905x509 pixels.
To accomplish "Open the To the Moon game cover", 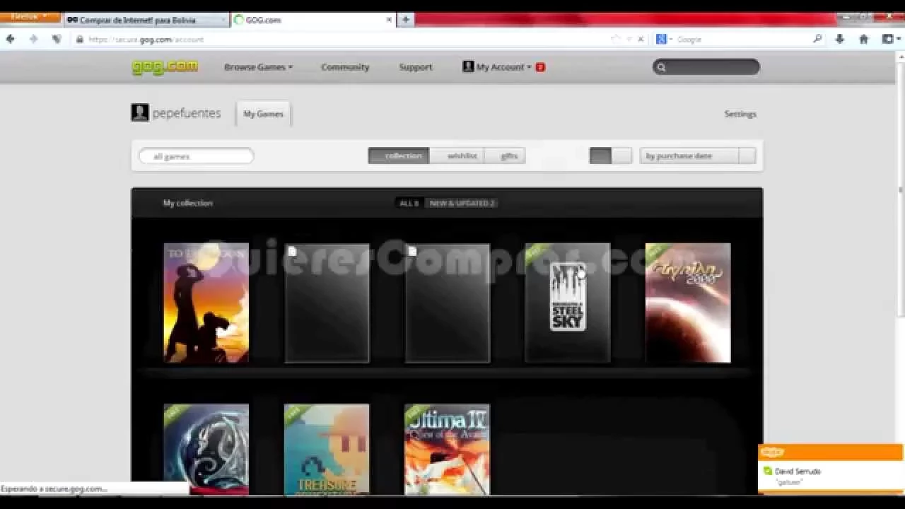I will pyautogui.click(x=206, y=303).
